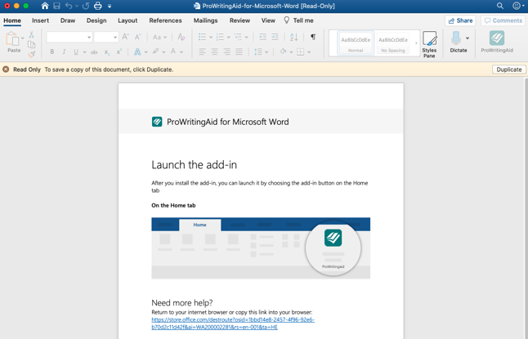Start Dictate with microphone icon
Viewport: 528px width, 339px height.
pos(456,38)
